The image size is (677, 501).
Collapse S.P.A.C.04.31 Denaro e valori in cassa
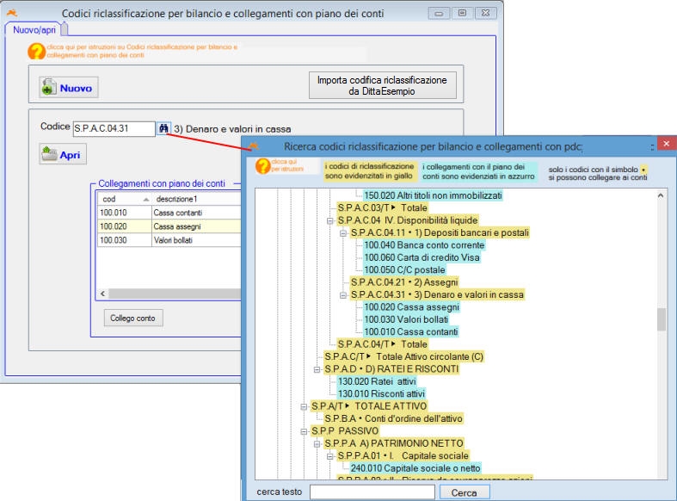tap(343, 295)
